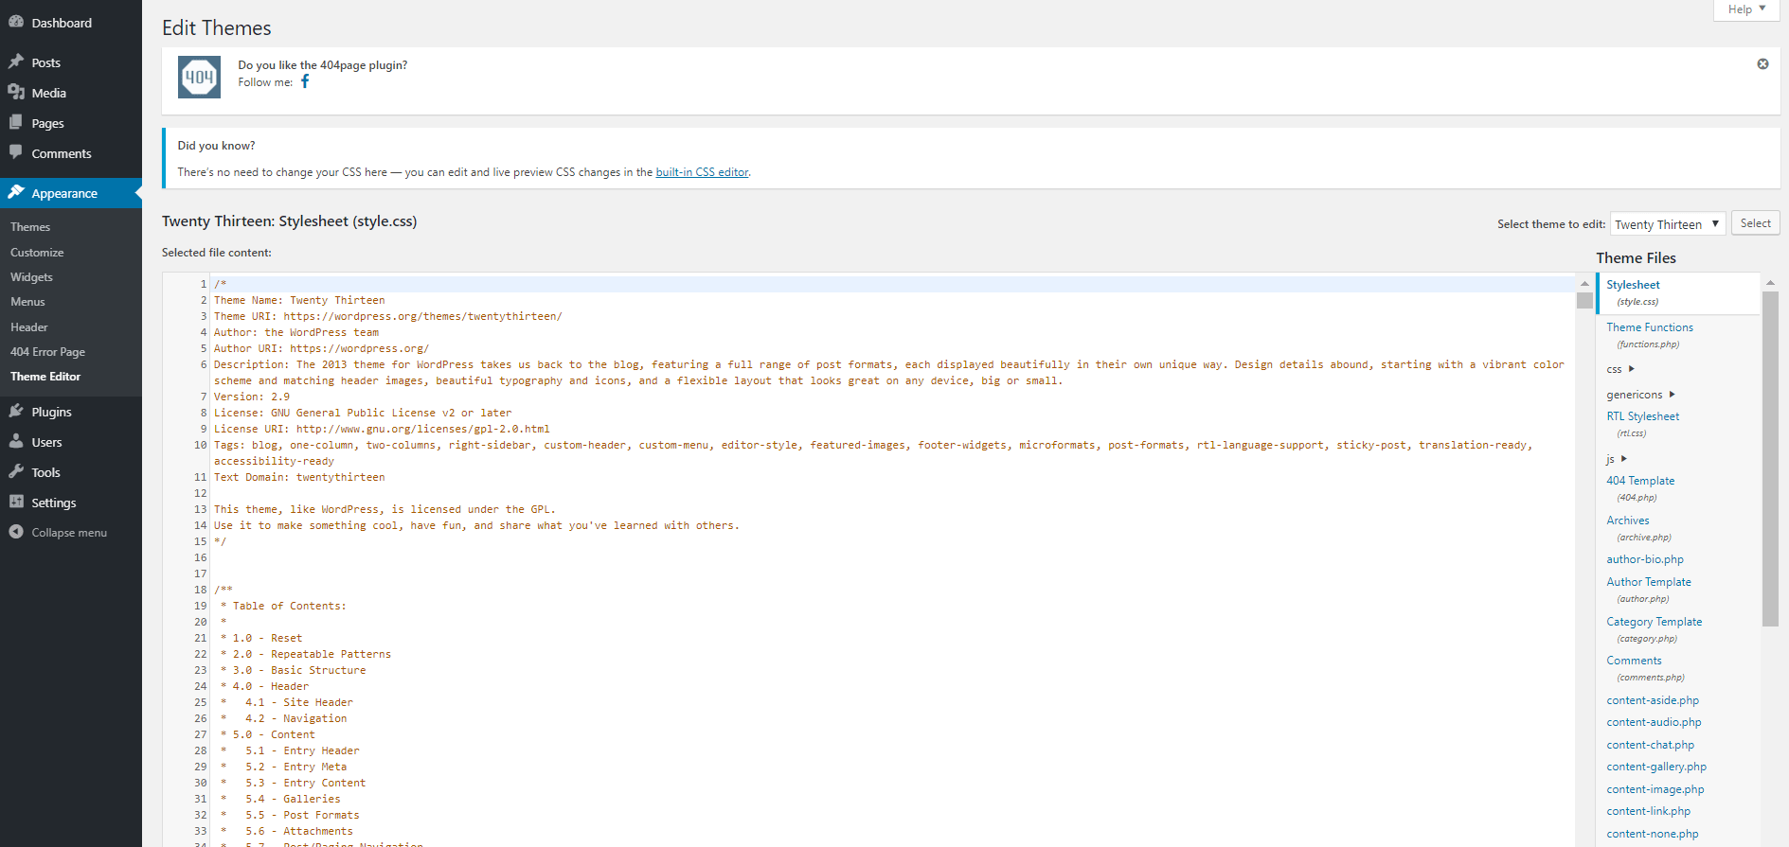Click the 'Theme Name: Twenty Thirteen' line

click(299, 300)
